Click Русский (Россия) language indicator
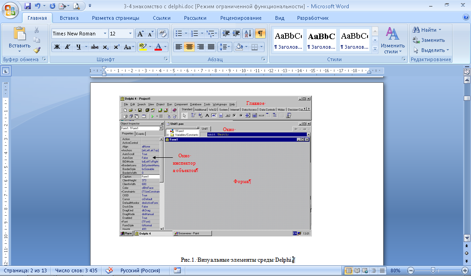 pyautogui.click(x=140, y=270)
